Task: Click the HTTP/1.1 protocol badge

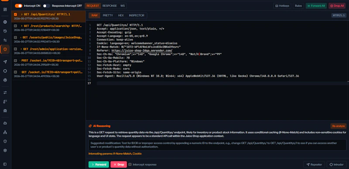Action: (x=339, y=15)
